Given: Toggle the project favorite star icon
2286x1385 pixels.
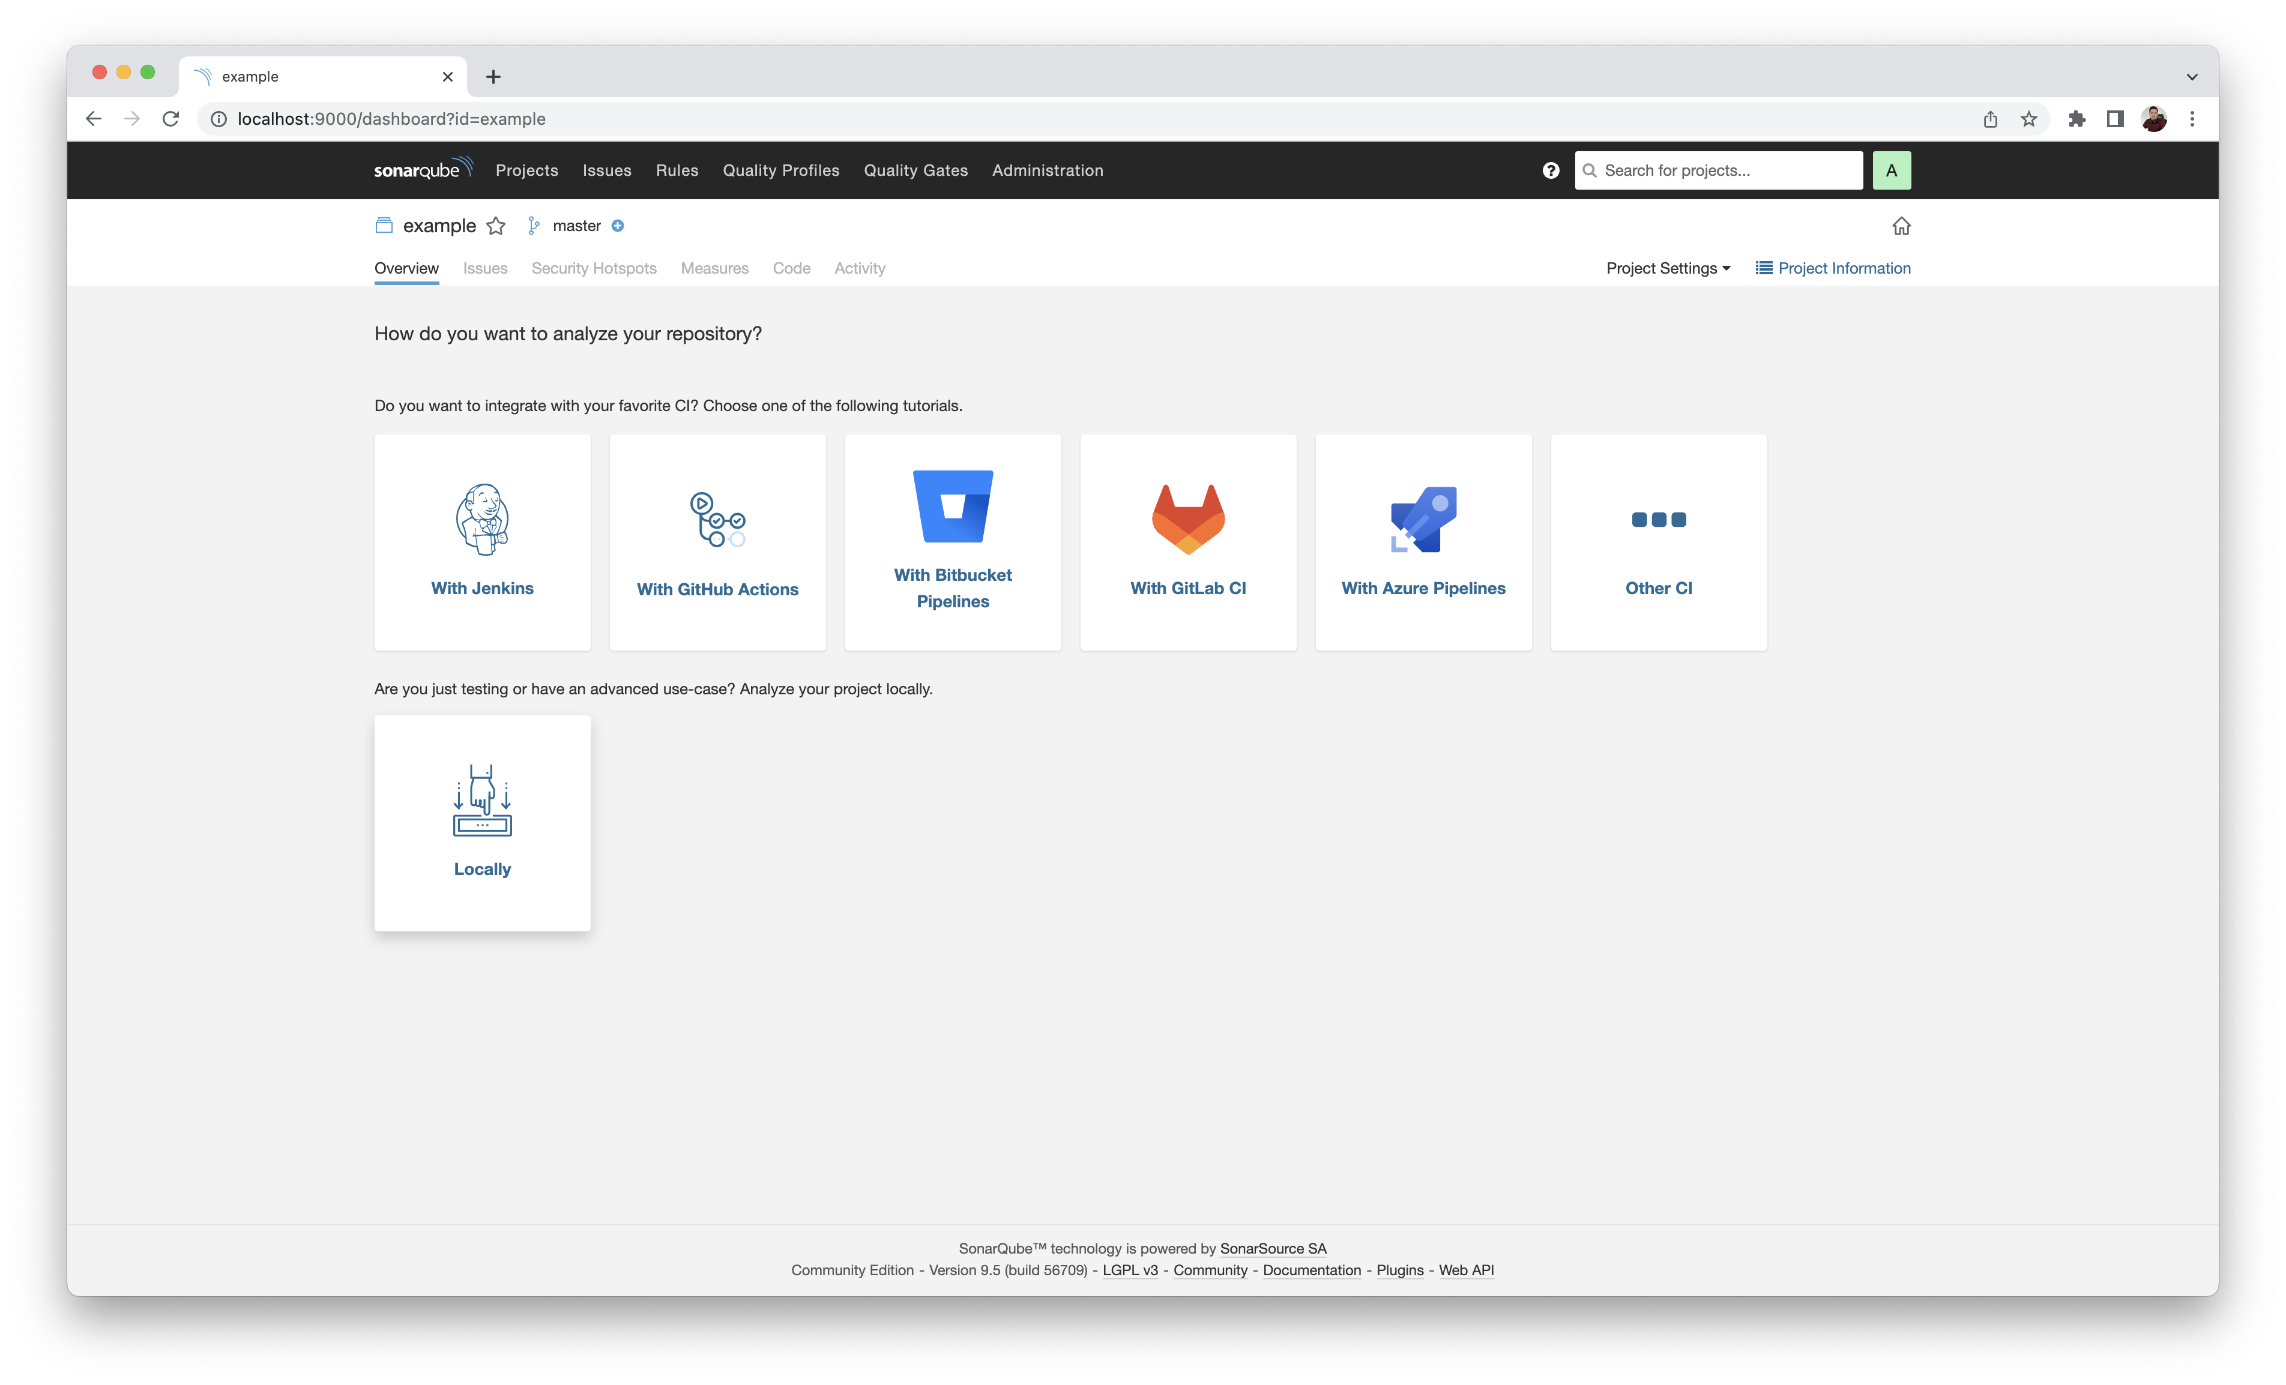Looking at the screenshot, I should tap(498, 225).
